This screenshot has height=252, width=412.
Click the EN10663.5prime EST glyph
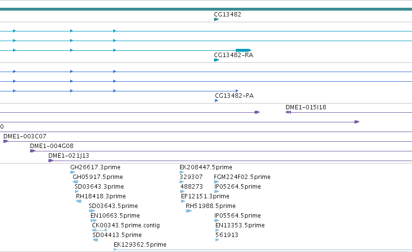tap(93, 221)
